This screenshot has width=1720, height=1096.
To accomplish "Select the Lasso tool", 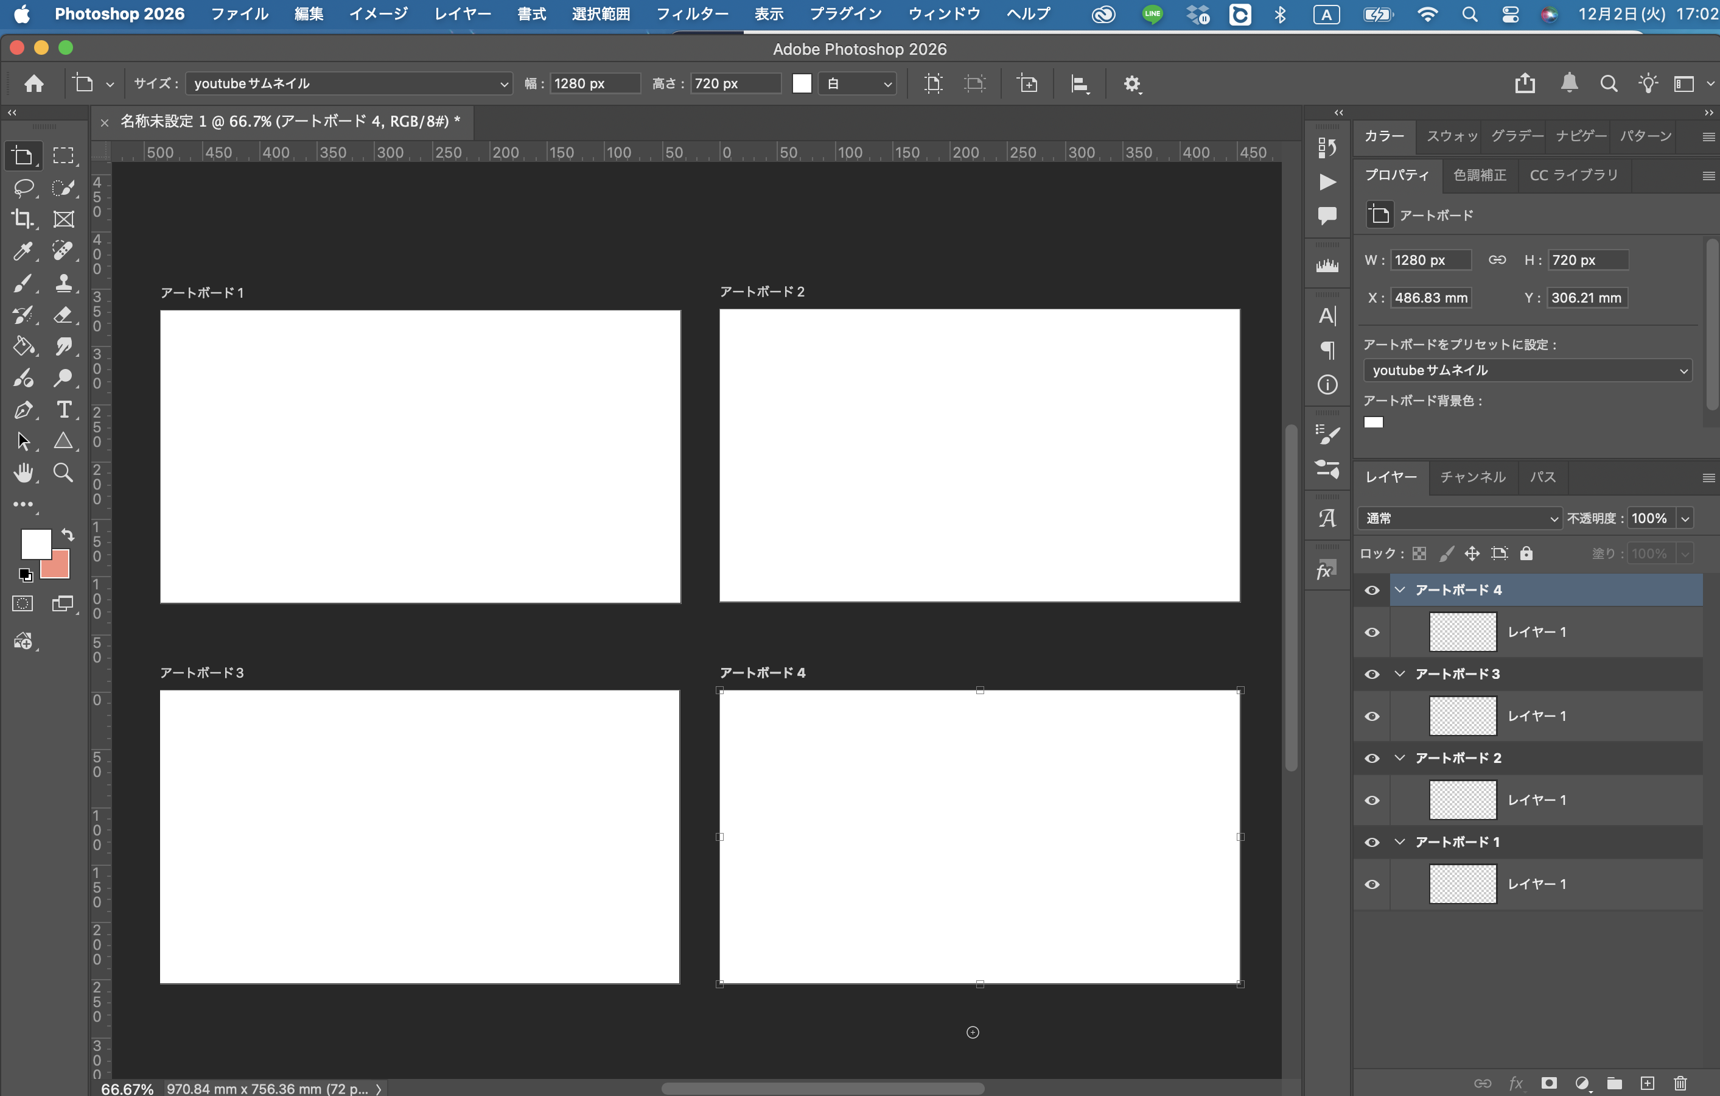I will (x=23, y=188).
